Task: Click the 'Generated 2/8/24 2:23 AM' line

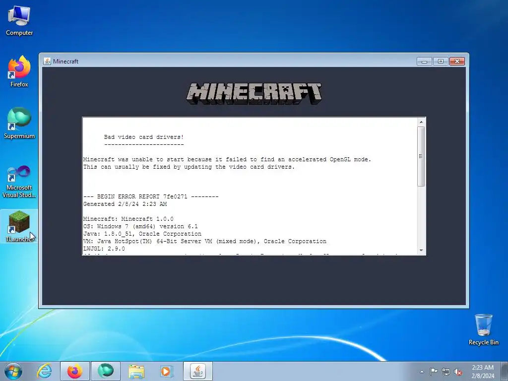Action: (125, 204)
